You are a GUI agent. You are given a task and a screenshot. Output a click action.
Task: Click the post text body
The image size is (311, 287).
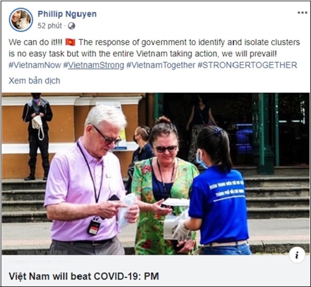[x=154, y=54]
